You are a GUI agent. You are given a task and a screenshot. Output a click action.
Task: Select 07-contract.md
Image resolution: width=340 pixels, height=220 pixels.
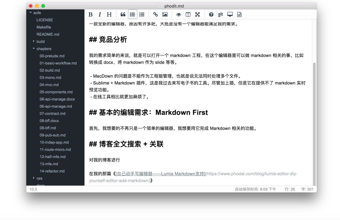coord(52,113)
